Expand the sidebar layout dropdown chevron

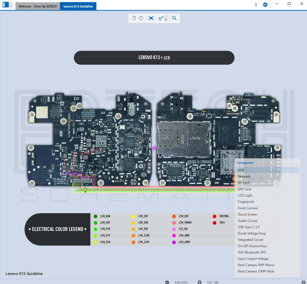(11, 6)
